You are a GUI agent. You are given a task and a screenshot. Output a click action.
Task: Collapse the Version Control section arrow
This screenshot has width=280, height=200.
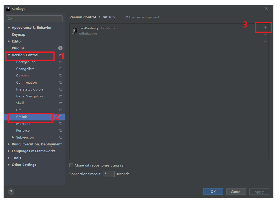point(9,55)
